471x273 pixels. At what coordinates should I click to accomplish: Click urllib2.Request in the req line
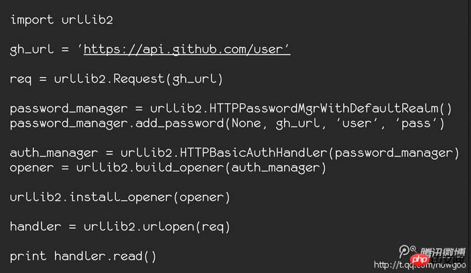pyautogui.click(x=109, y=79)
